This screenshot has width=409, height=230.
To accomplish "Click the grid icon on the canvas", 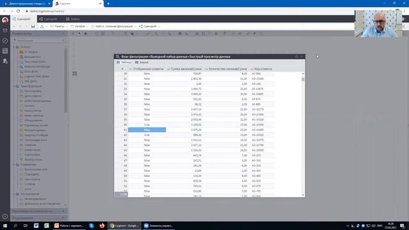I will click(x=75, y=74).
